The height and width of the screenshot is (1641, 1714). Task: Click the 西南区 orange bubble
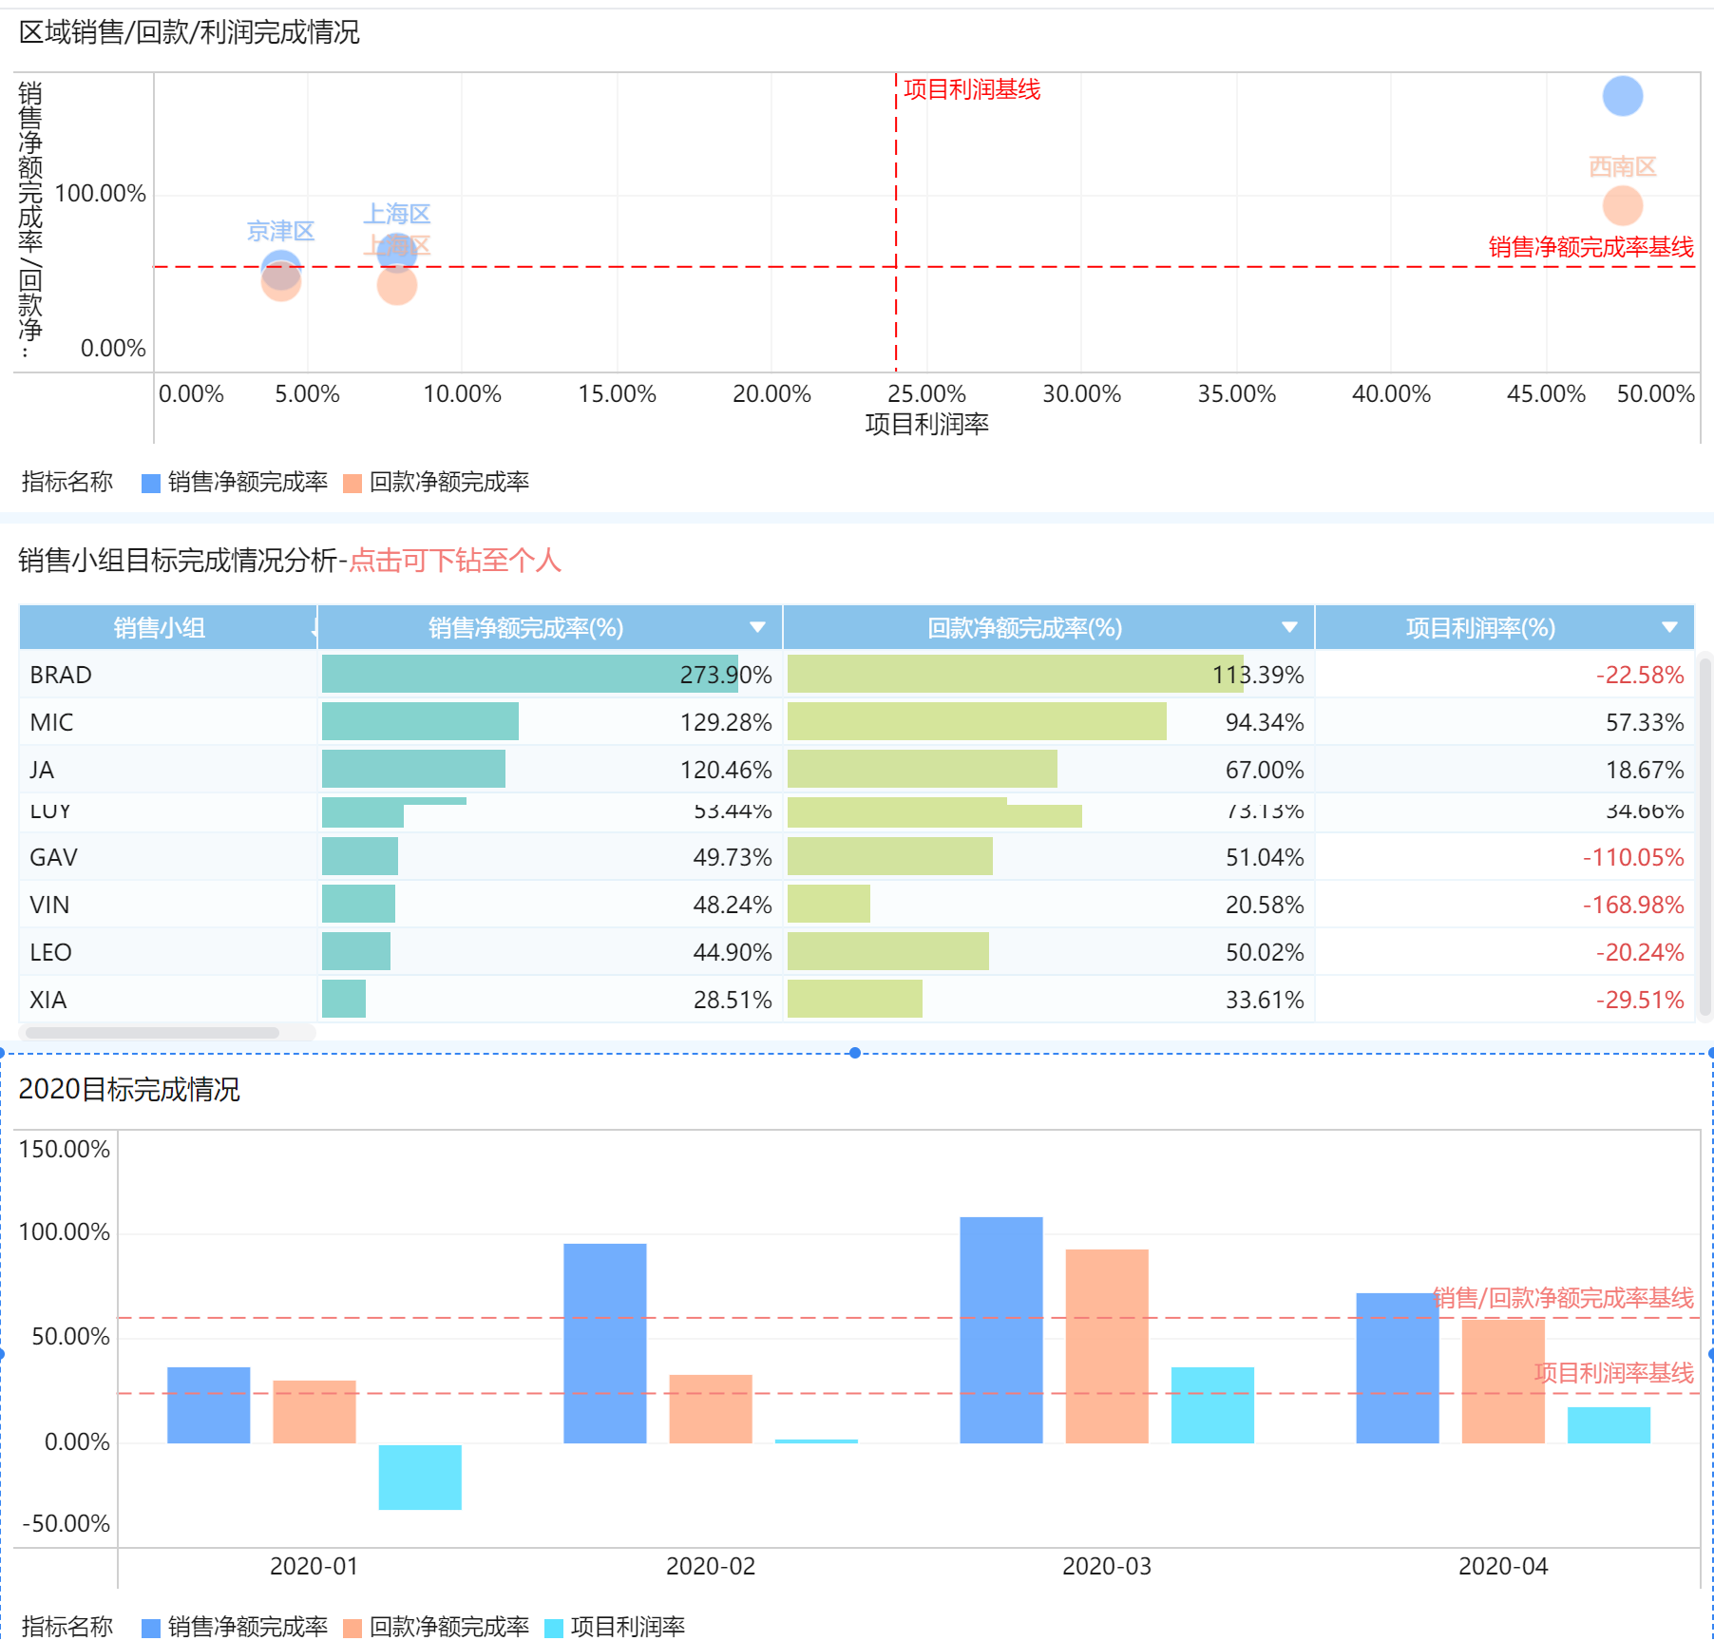click(1623, 206)
